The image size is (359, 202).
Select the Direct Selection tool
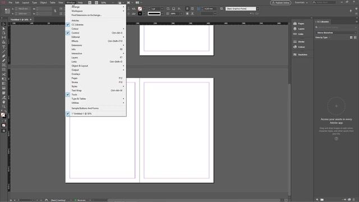[4, 29]
